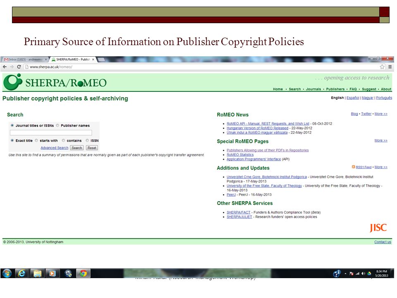This screenshot has width=397, height=298.
Task: Reload the page with refresh icon
Action: coord(19,67)
